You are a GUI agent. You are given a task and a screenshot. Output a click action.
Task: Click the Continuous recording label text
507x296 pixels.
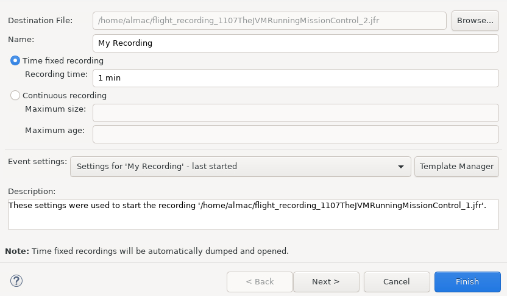[65, 95]
